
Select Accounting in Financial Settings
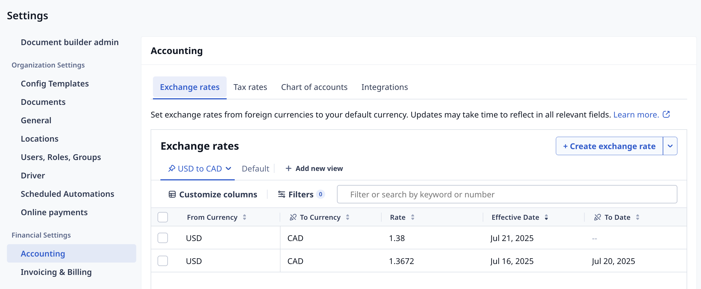pos(71,253)
